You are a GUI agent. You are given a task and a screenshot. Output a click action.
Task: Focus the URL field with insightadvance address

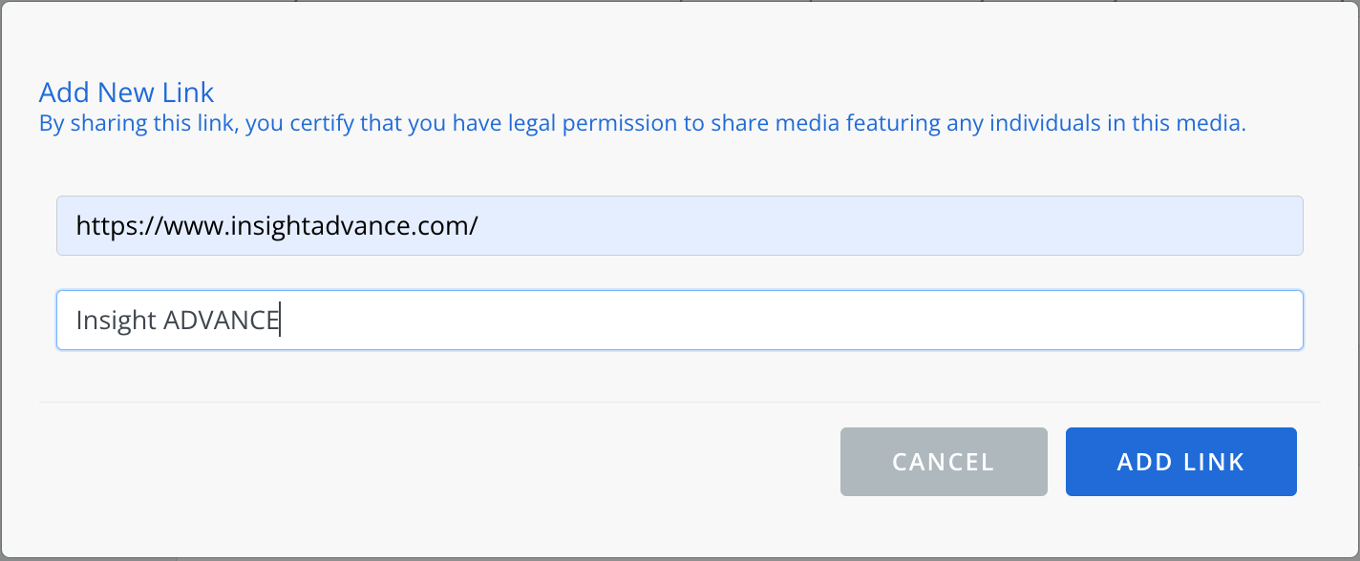click(x=680, y=226)
